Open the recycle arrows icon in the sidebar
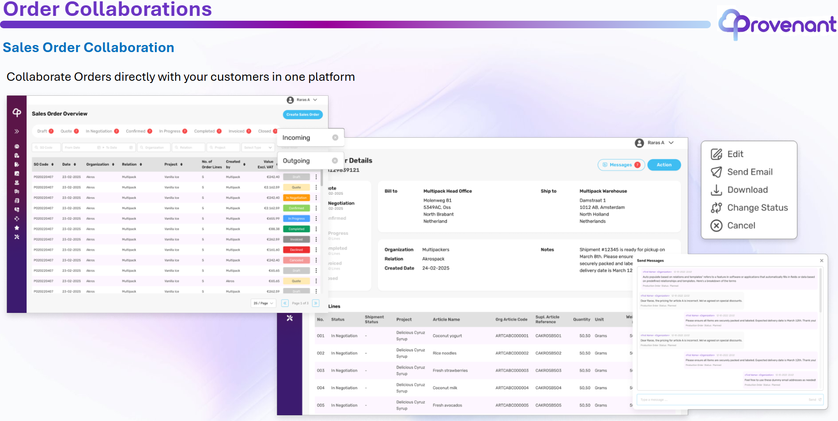 (17, 219)
